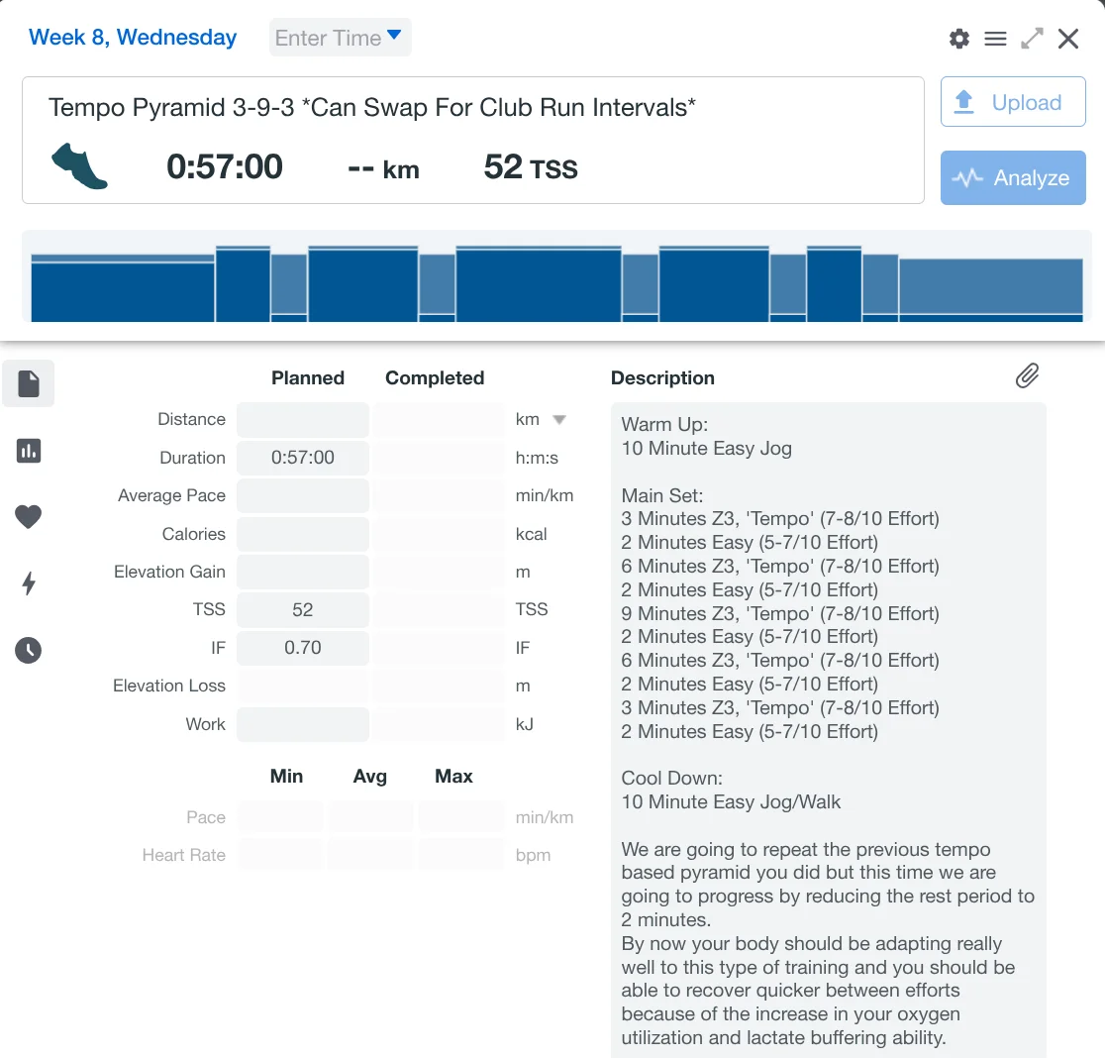Click the Analyze button

pos(1012,178)
